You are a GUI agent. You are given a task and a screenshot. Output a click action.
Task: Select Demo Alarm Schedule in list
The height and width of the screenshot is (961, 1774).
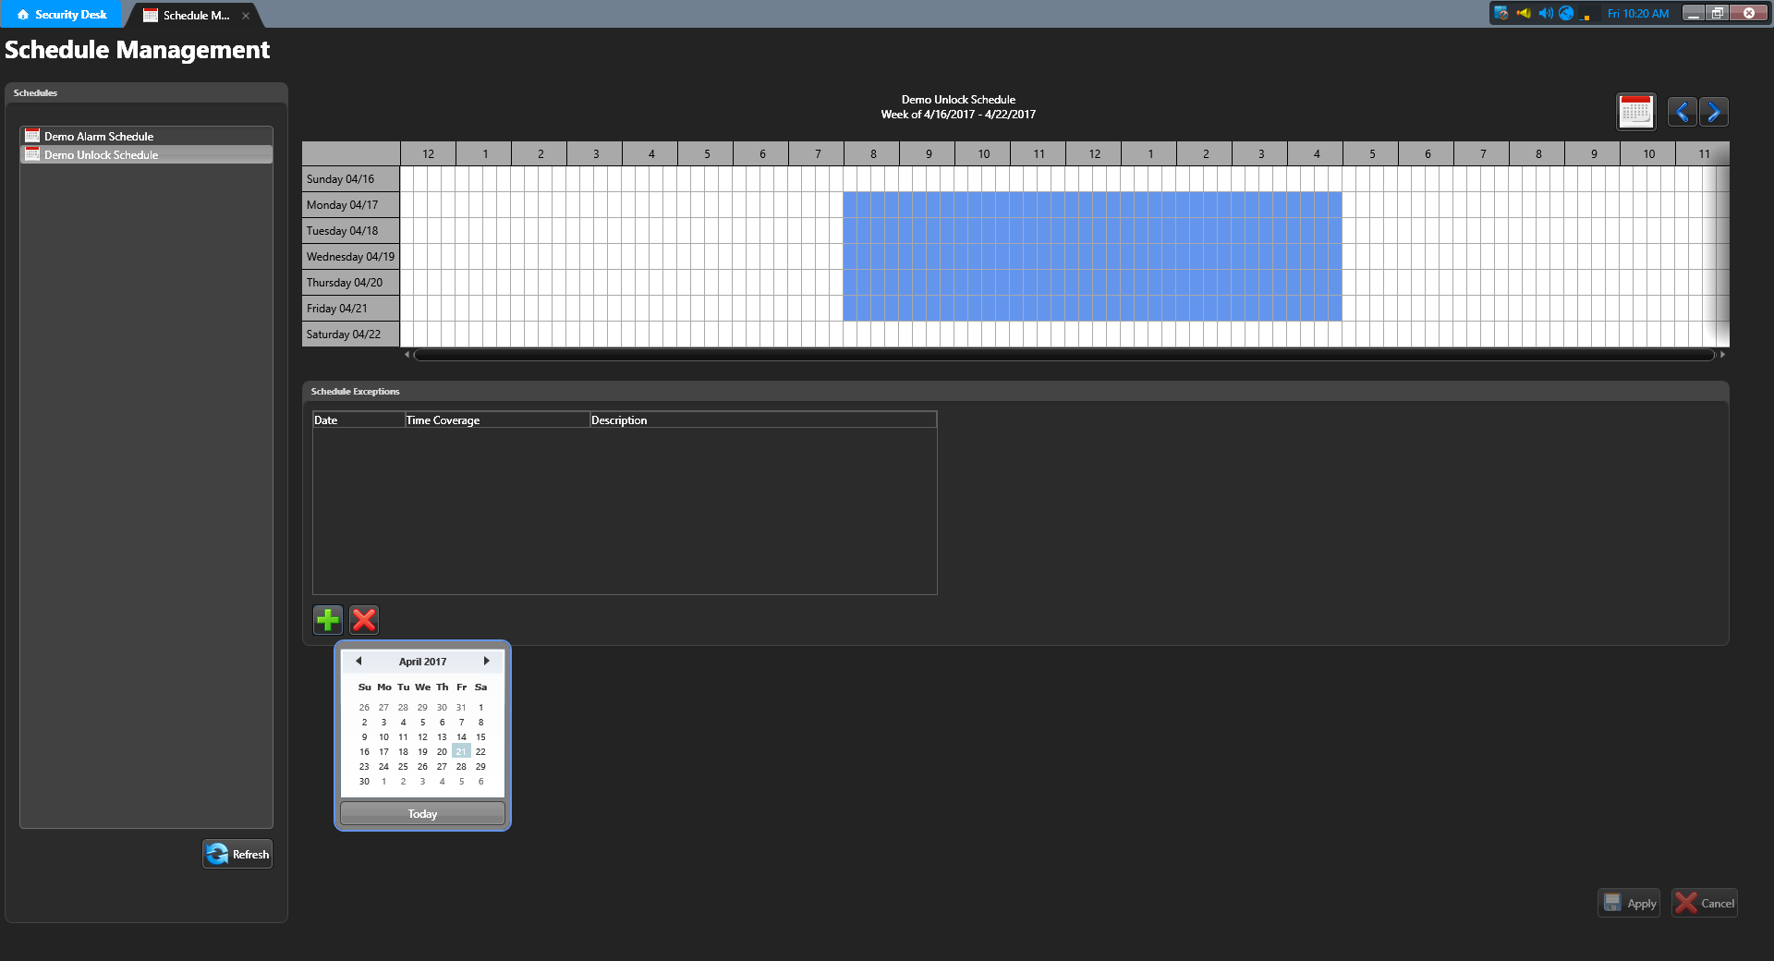[99, 136]
